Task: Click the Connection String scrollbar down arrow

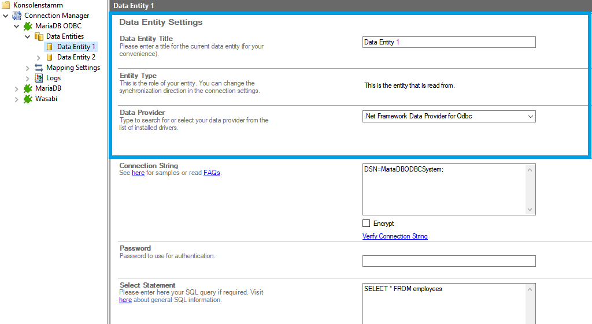Action: click(x=531, y=210)
